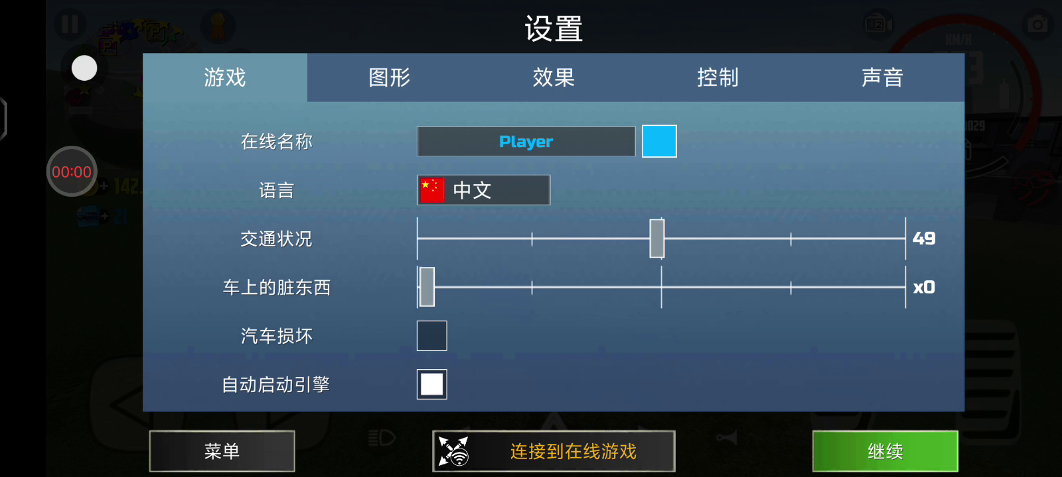The width and height of the screenshot is (1062, 477).
Task: Go to the 声音 tab
Action: tap(882, 78)
